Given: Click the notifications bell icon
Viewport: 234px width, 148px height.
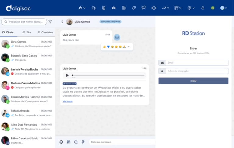Looking at the screenshot, I should click(x=203, y=8).
